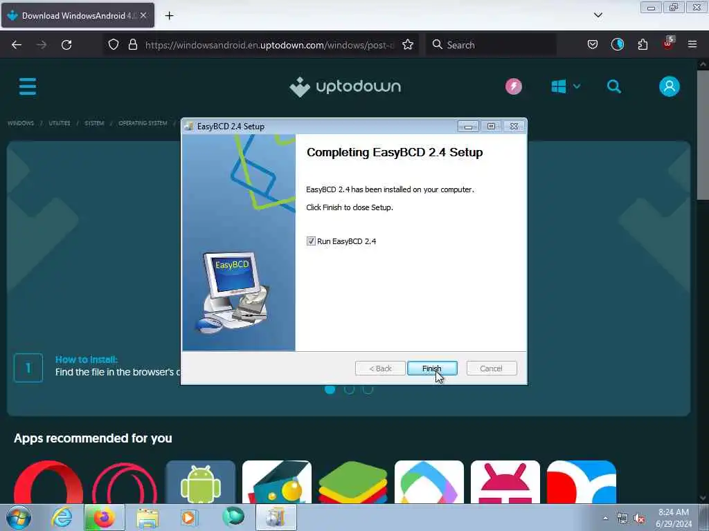The height and width of the screenshot is (531, 709).
Task: Open the user account profile icon
Action: [670, 86]
